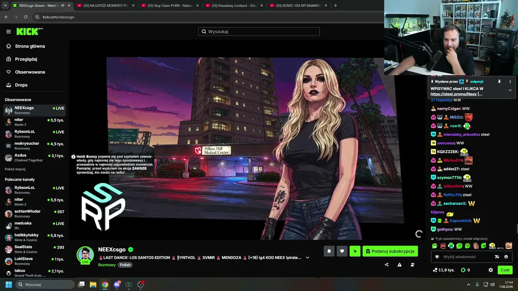Image resolution: width=518 pixels, height=291 pixels.
Task: Click the chat identity shield badge
Action: coord(437,257)
